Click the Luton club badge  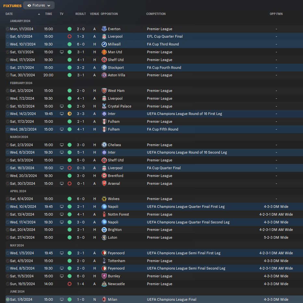pyautogui.click(x=104, y=237)
